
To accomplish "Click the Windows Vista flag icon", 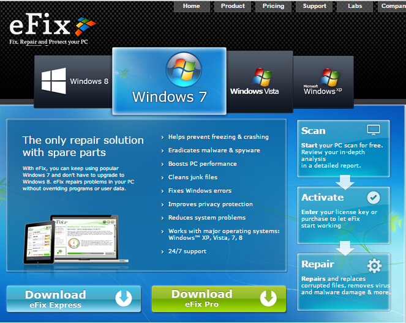I will click(x=262, y=77).
